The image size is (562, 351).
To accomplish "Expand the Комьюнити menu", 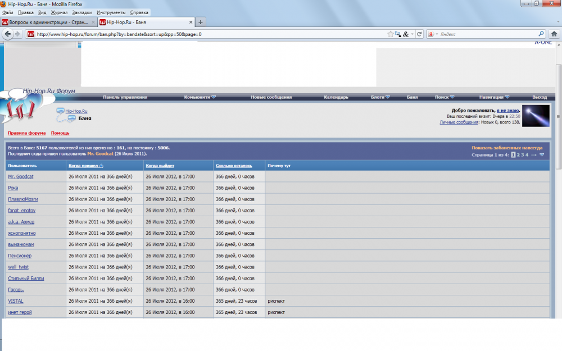I will (200, 97).
